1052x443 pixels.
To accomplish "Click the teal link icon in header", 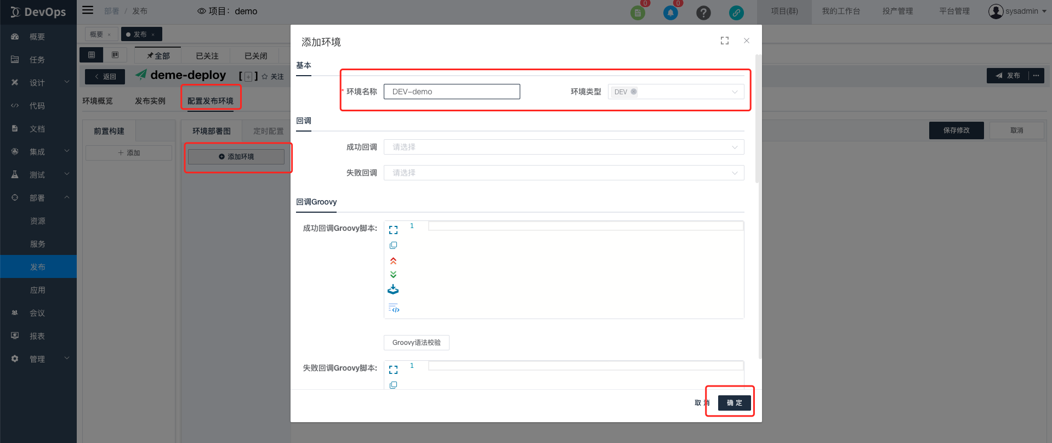I will pyautogui.click(x=736, y=13).
